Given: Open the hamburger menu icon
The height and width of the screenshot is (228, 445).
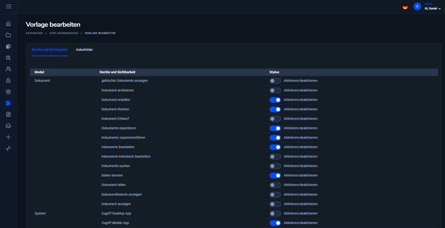Looking at the screenshot, I should [x=9, y=6].
